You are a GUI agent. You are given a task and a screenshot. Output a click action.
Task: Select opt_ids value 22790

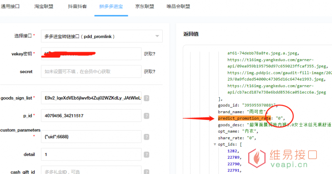[x=234, y=164]
